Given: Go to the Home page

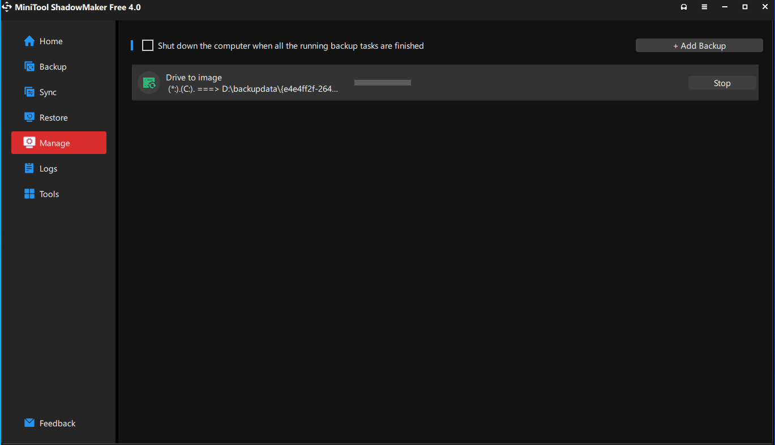Looking at the screenshot, I should click(51, 41).
